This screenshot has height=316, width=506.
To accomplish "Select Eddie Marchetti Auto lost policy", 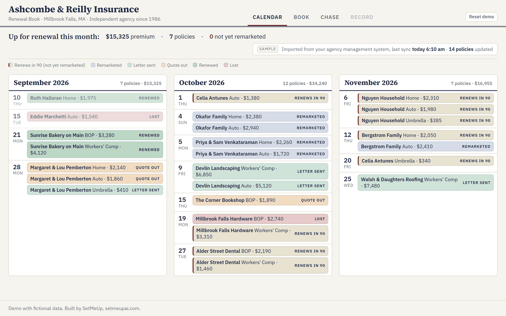I will click(x=95, y=117).
